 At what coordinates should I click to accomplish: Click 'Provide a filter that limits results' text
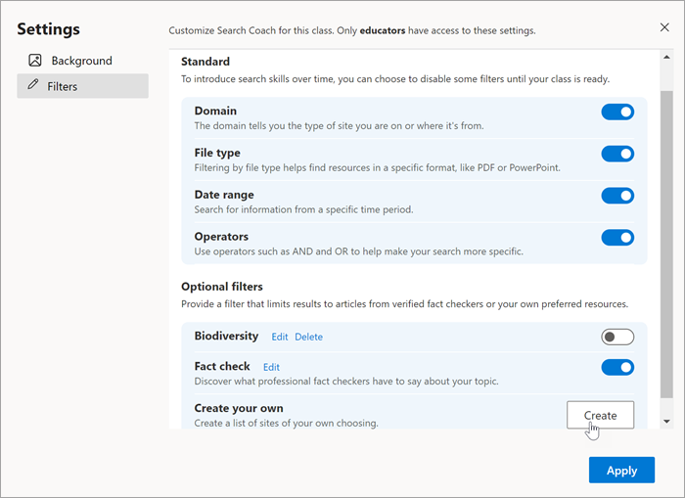click(x=404, y=304)
